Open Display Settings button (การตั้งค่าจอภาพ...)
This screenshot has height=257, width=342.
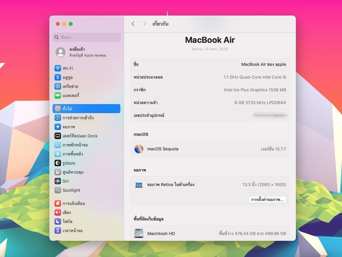click(267, 200)
